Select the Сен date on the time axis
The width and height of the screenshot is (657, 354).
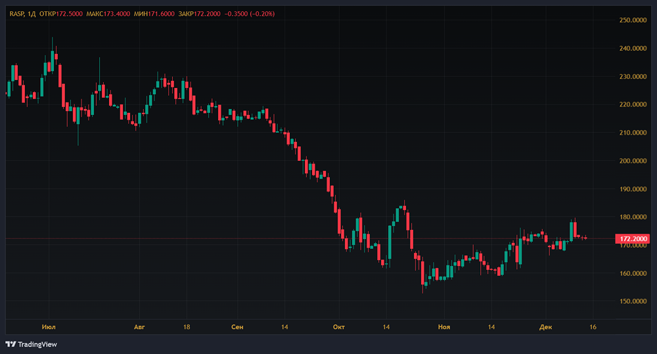[x=237, y=327]
